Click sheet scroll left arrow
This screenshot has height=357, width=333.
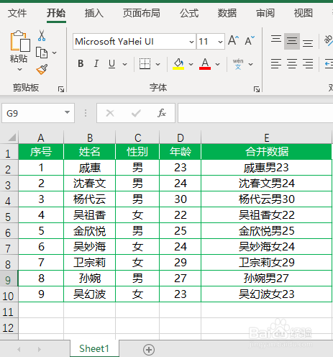[x=19, y=349]
